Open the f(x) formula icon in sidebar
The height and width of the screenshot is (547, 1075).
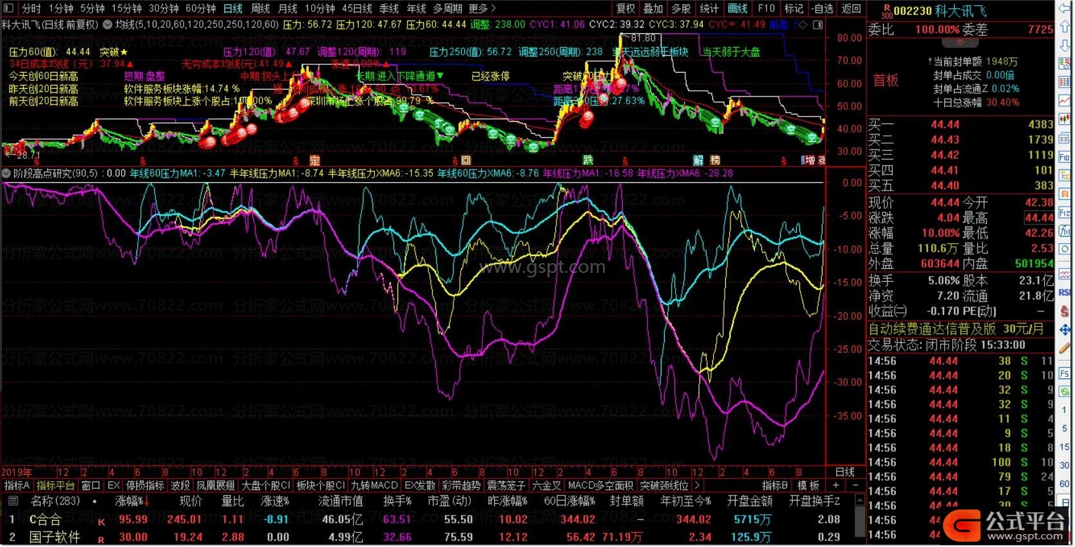click(1065, 231)
